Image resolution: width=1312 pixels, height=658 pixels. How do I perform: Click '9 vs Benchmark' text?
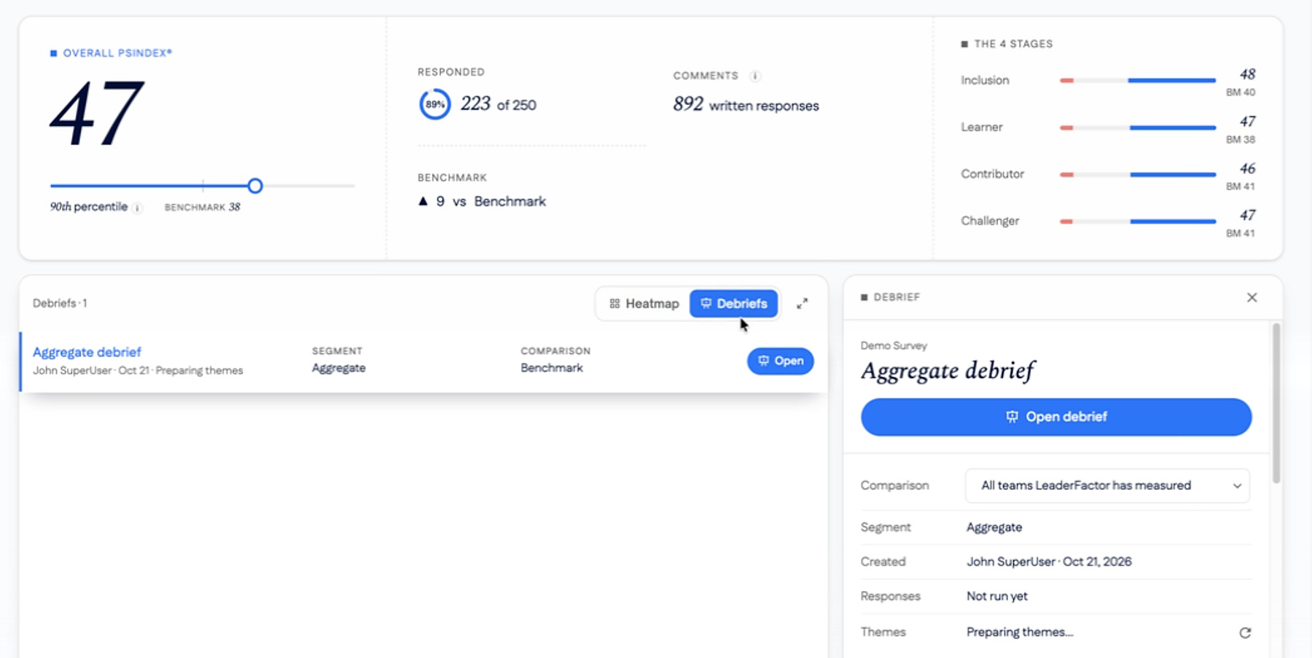[x=491, y=201]
